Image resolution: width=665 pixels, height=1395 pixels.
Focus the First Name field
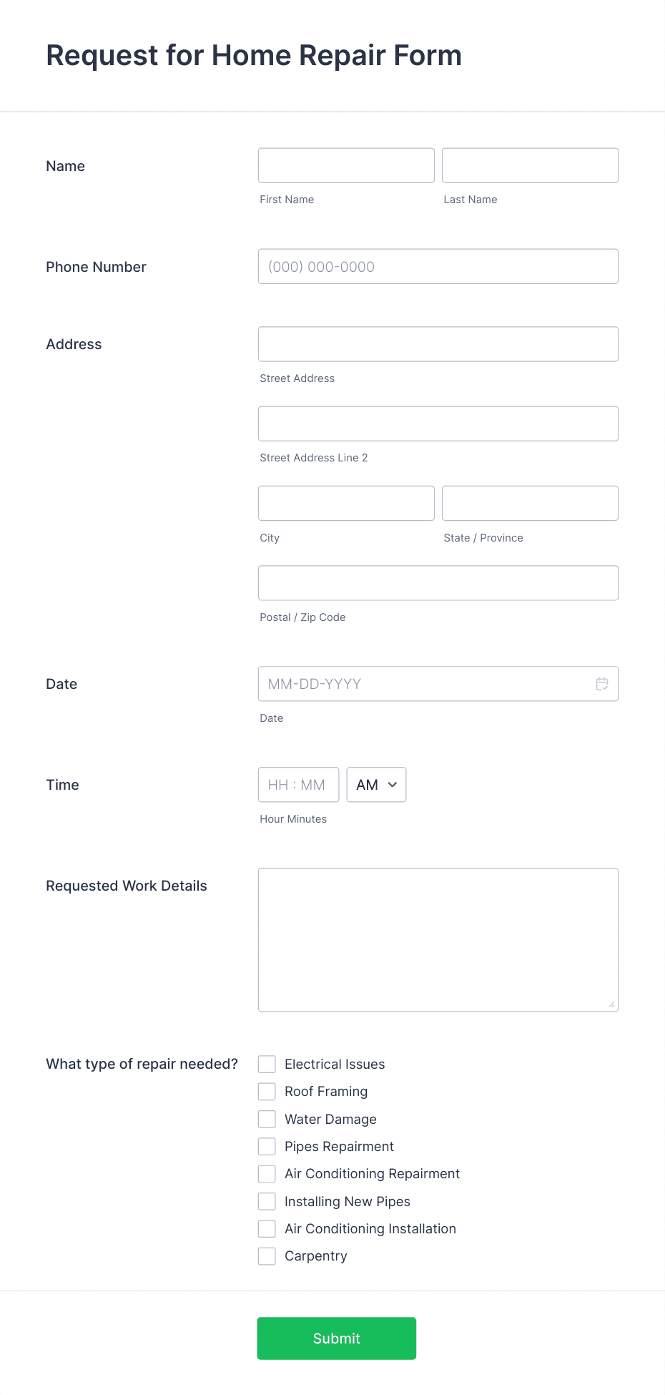346,165
